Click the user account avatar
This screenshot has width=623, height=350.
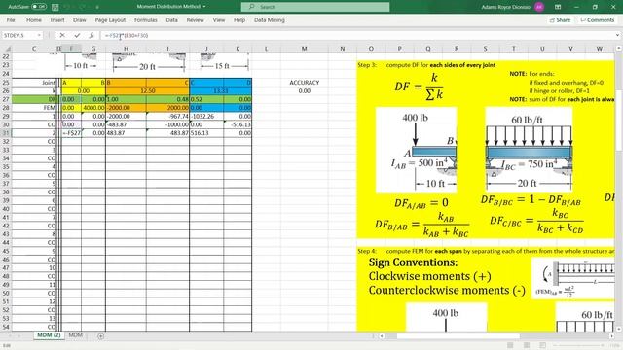click(x=539, y=7)
